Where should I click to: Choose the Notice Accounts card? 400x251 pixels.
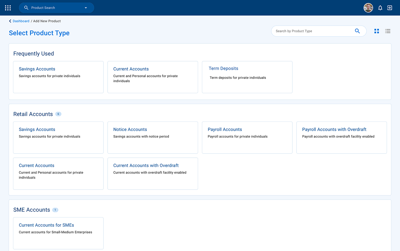point(153,138)
